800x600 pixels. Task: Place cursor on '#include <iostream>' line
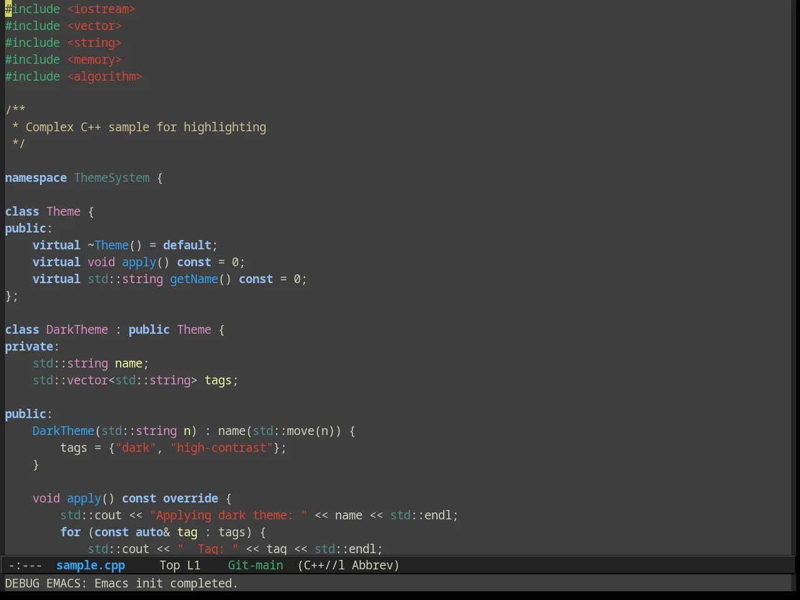tap(70, 9)
